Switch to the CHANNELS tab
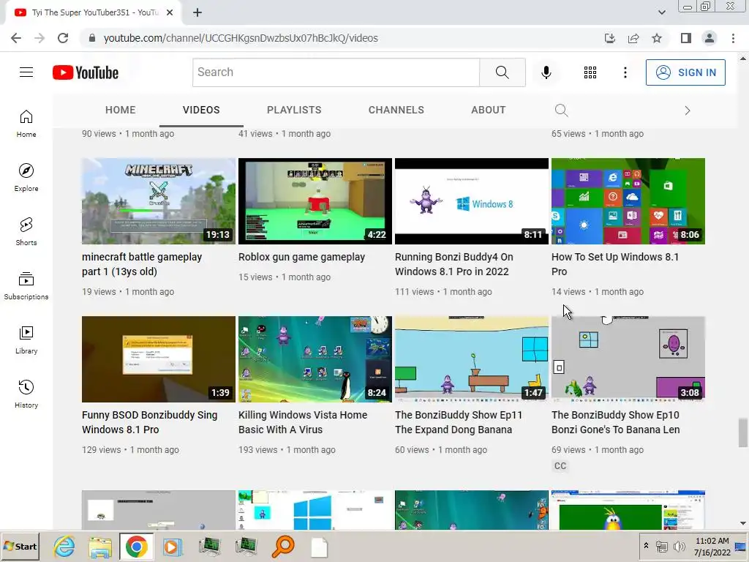The width and height of the screenshot is (749, 562). coord(396,110)
